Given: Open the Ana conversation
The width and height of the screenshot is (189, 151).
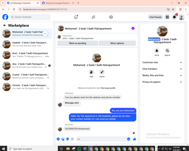Looking at the screenshot, I should (x=26, y=66).
